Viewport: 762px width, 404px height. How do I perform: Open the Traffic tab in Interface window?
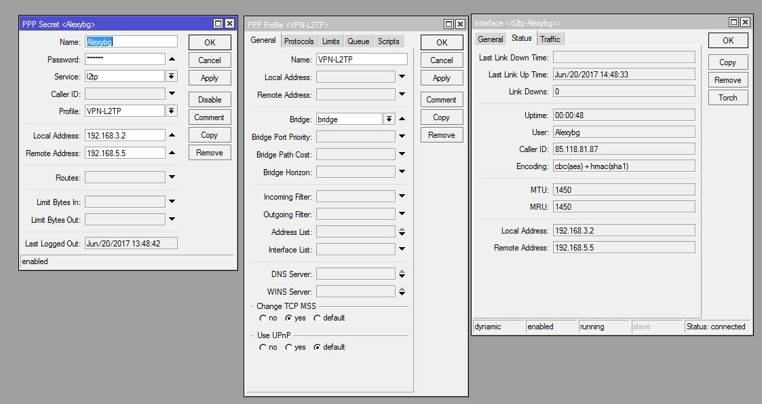coord(550,39)
